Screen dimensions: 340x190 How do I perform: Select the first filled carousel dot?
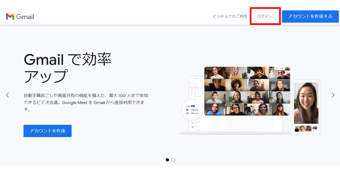click(167, 160)
